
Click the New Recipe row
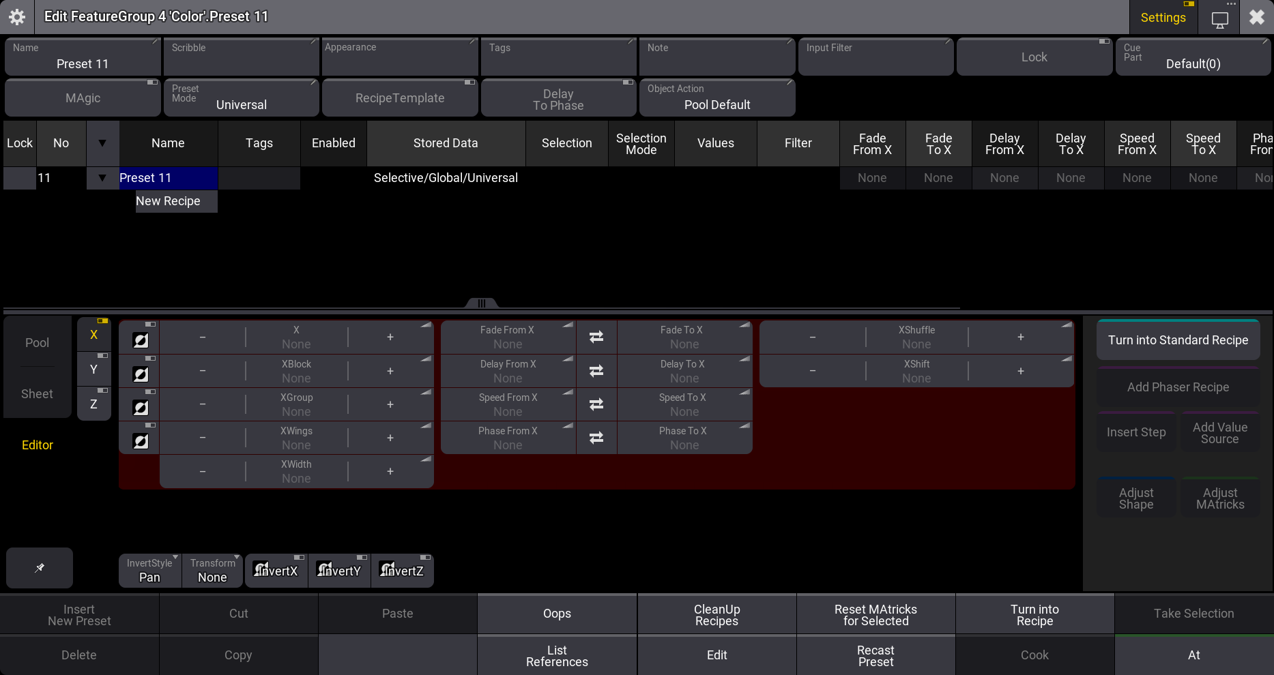click(176, 201)
